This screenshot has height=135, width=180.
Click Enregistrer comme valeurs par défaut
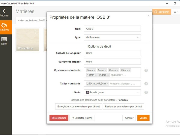pyautogui.click(x=78, y=106)
